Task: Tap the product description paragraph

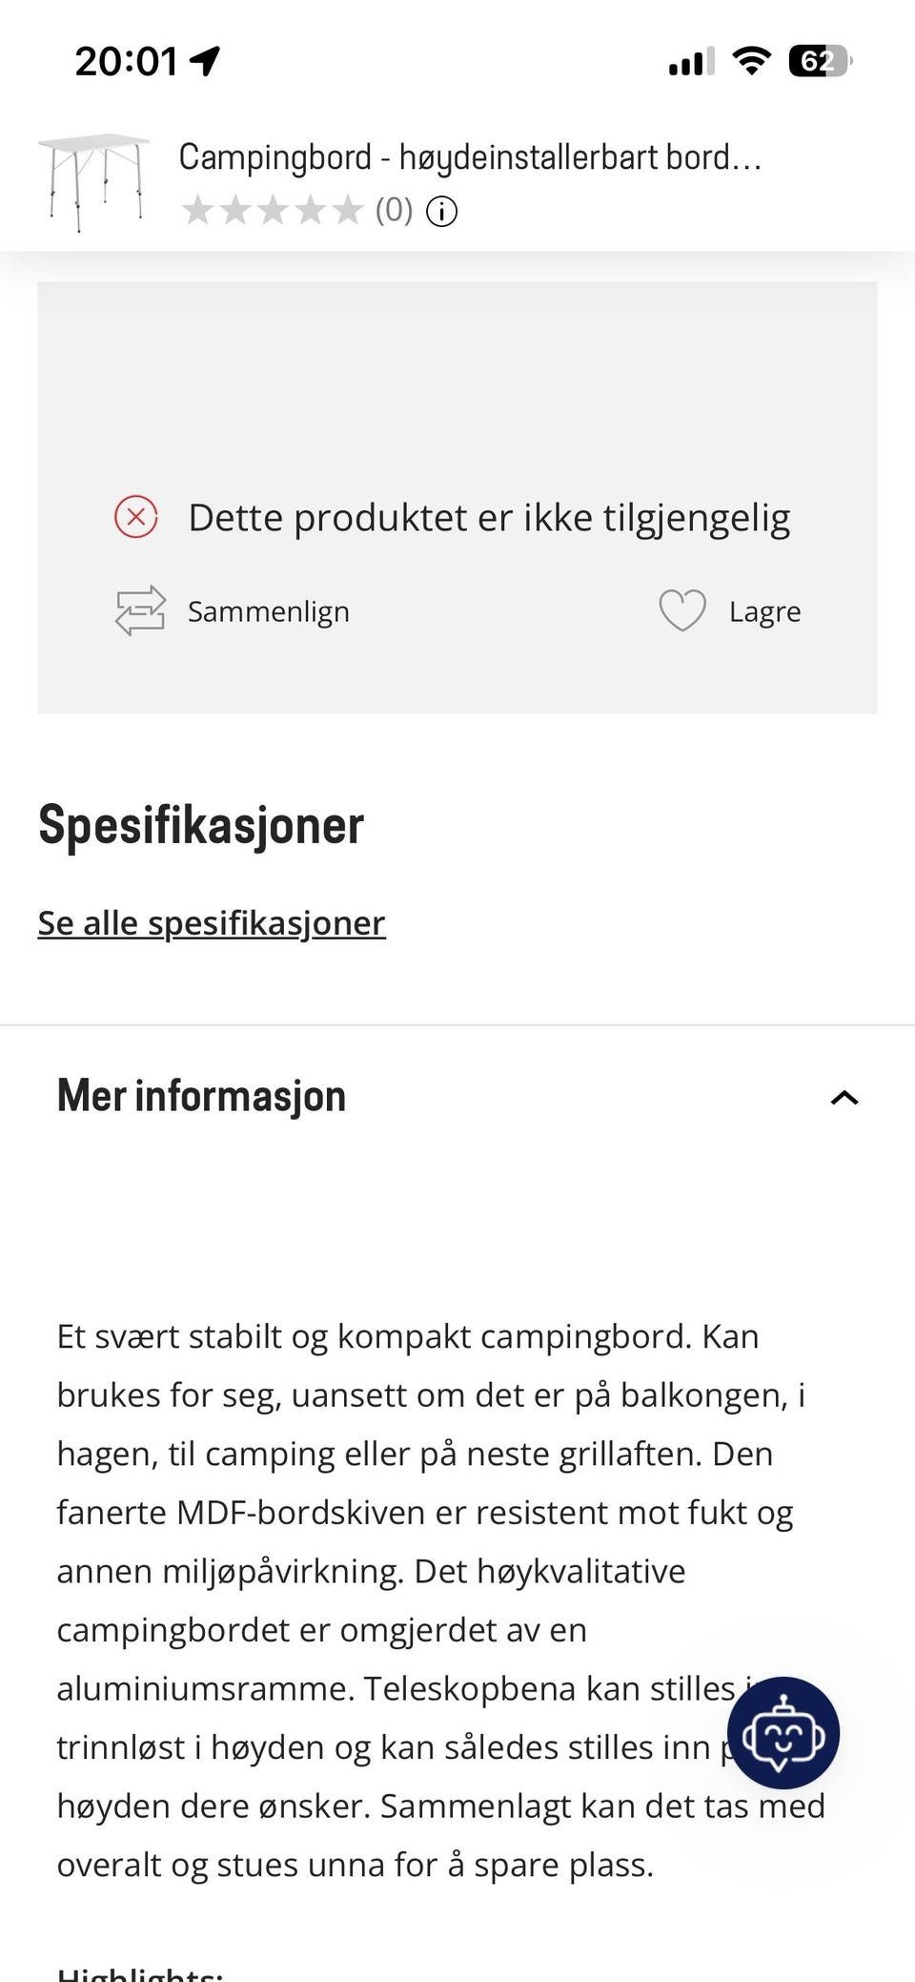Action: [x=440, y=1600]
